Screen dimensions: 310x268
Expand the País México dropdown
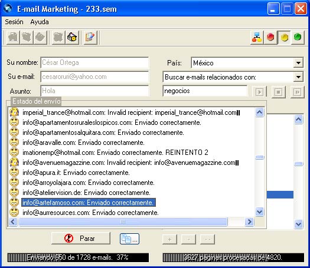(298, 63)
